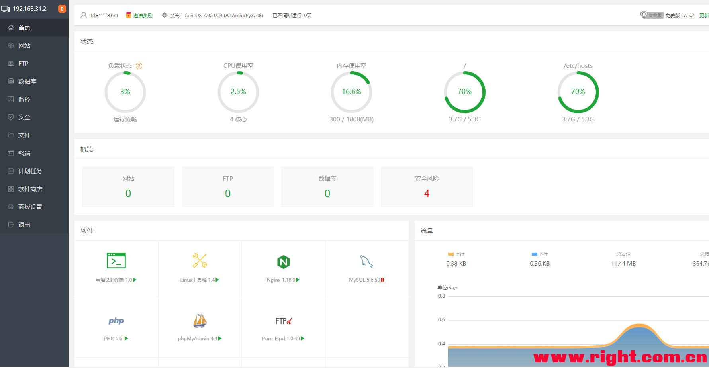Click the gear icon beside 面板设置
This screenshot has width=709, height=368.
(x=11, y=207)
